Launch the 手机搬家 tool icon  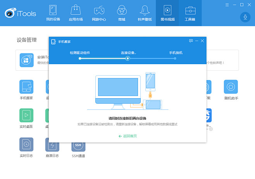26,87
